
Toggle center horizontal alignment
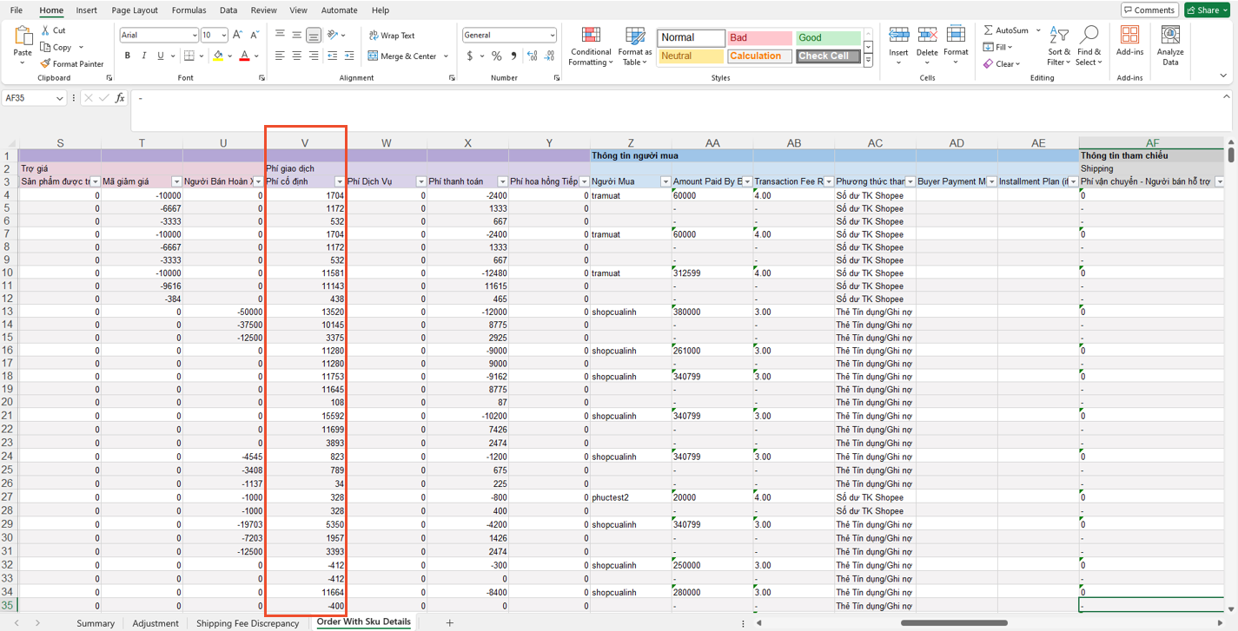pos(296,56)
